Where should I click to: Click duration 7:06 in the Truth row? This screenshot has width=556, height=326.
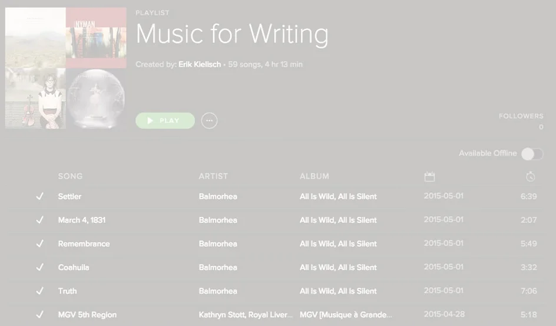point(528,291)
